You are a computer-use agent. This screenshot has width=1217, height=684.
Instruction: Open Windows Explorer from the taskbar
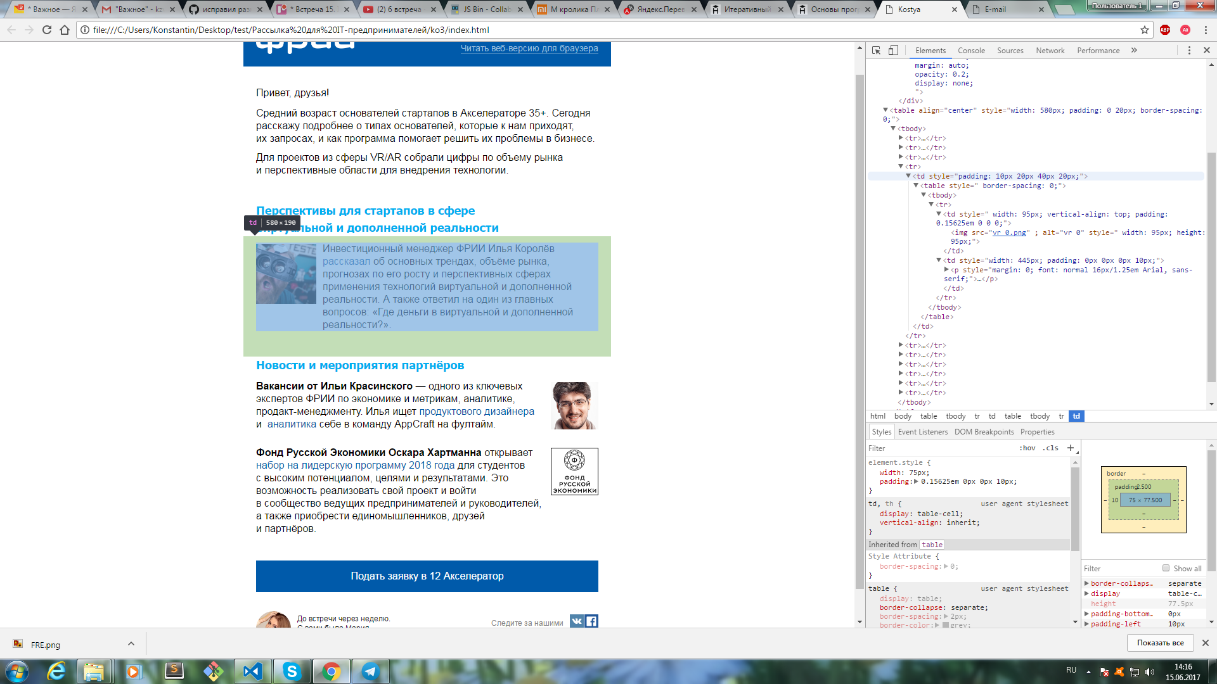click(94, 671)
